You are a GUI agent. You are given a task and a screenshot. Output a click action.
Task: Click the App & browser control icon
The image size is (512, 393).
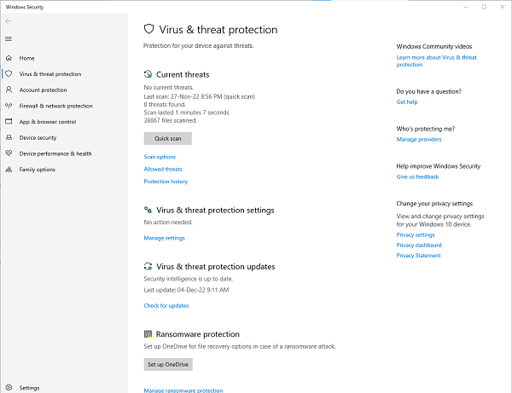coord(9,122)
